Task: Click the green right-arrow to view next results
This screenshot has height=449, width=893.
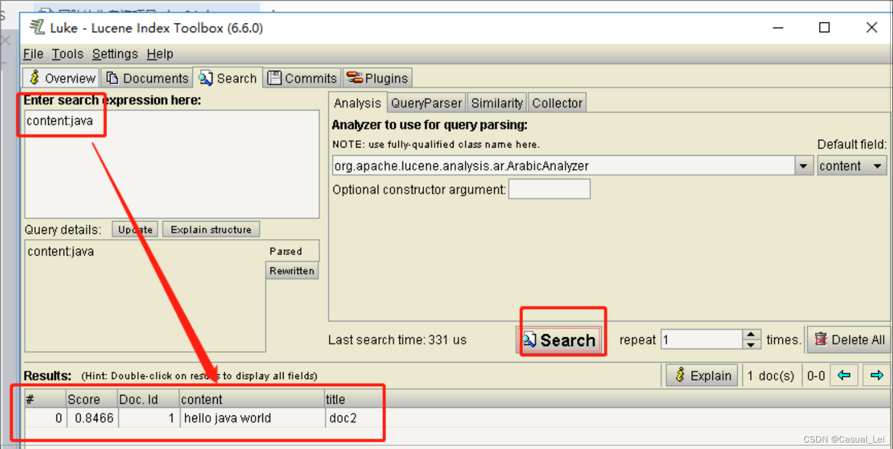Action: click(x=877, y=375)
